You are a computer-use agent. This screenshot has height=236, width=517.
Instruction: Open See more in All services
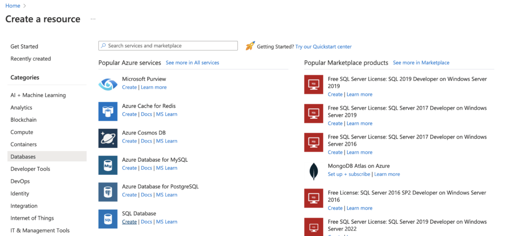click(x=192, y=62)
